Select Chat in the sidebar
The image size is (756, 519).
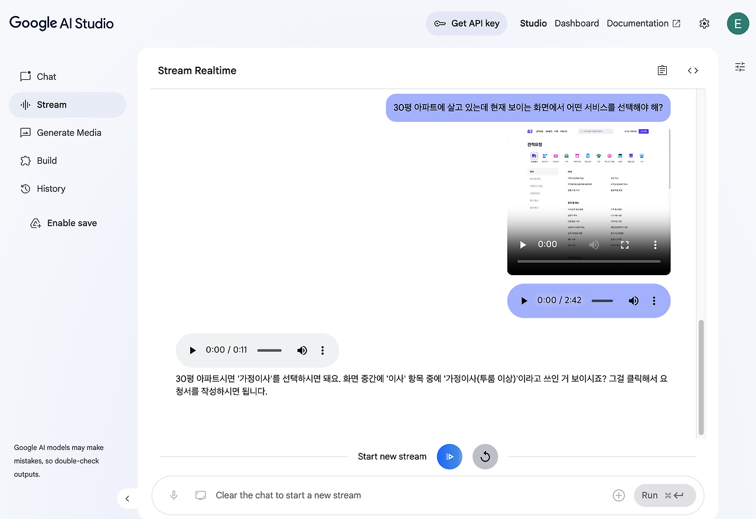point(67,77)
